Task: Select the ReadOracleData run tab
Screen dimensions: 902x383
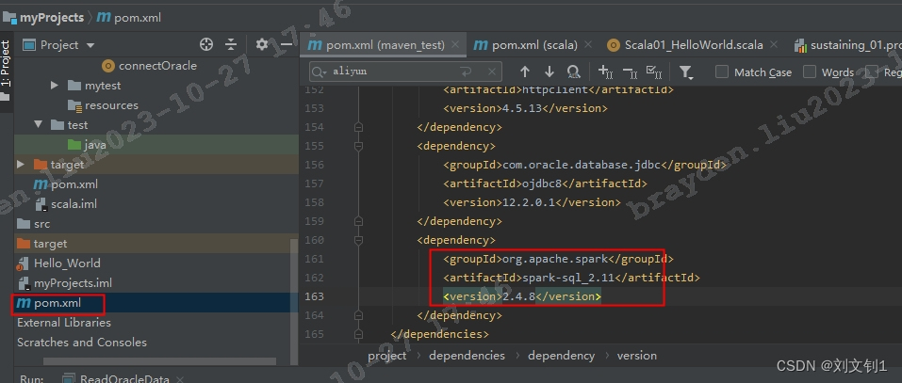Action: point(122,379)
